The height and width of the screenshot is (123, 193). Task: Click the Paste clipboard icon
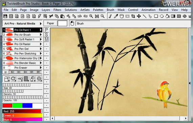pyautogui.click(x=63, y=16)
